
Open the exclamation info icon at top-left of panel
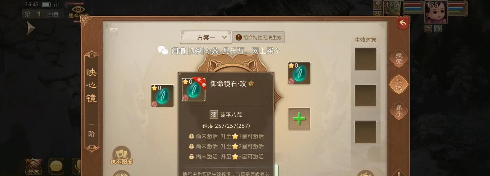114,31
